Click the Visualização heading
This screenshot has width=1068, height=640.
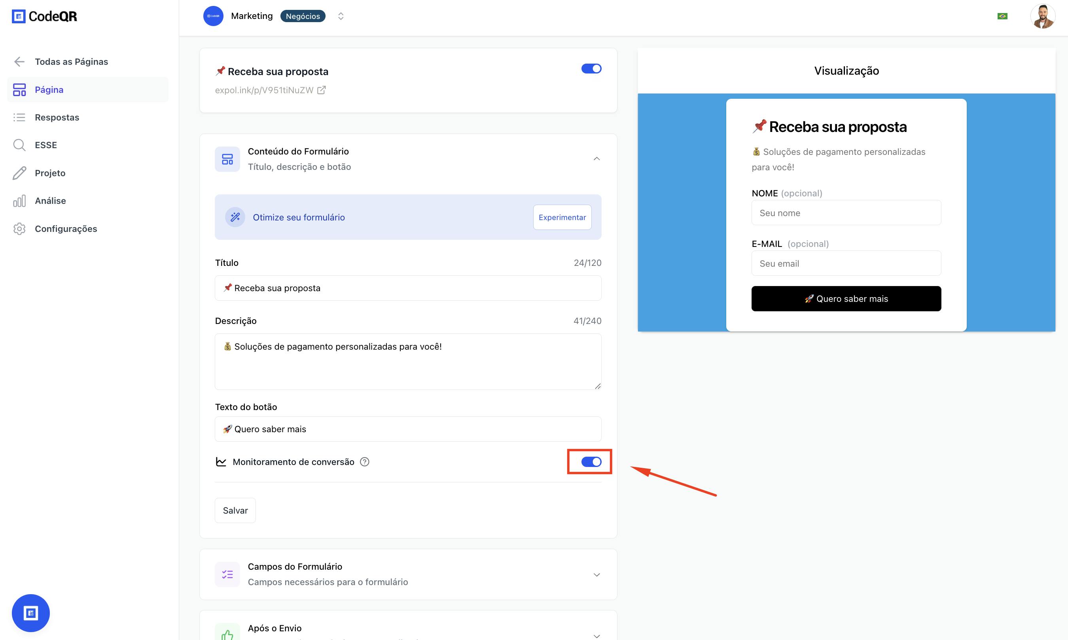tap(846, 71)
